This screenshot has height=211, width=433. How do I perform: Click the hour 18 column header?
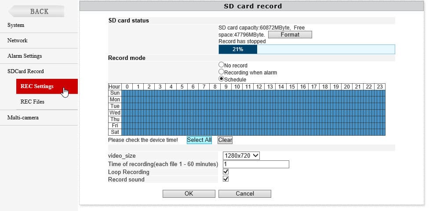[x=325, y=87]
